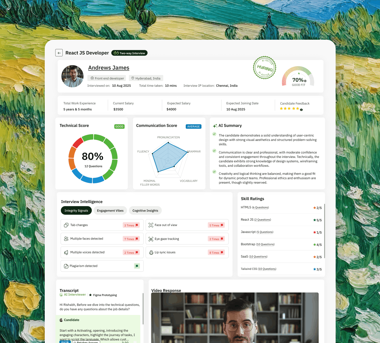Click the Figma Prototyping star tag
The image size is (380, 343).
pos(103,295)
